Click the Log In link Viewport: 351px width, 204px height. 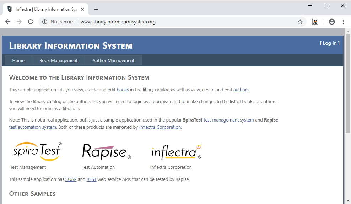[x=330, y=43]
